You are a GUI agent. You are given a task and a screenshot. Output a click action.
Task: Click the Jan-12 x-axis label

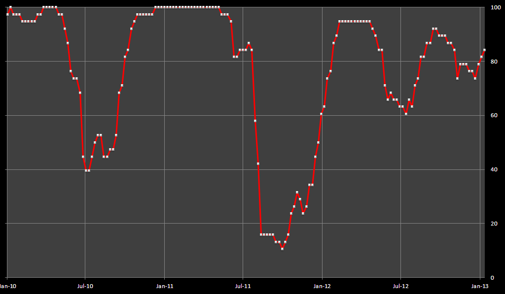pos(322,286)
